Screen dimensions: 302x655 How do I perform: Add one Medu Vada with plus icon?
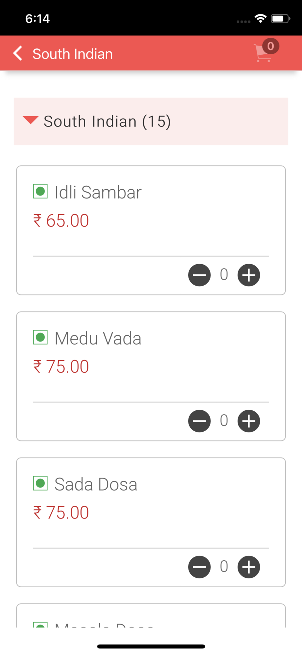point(249,421)
